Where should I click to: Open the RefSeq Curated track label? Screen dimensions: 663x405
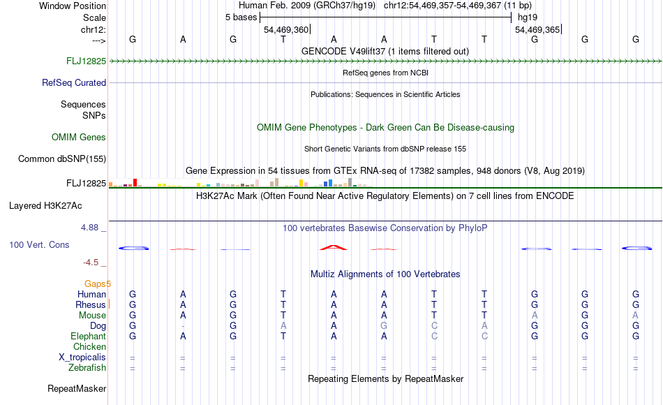point(74,82)
